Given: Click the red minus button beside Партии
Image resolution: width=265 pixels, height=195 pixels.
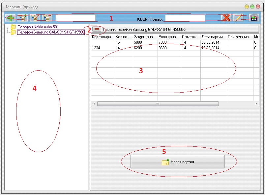Looking at the screenshot, I should point(97,29).
